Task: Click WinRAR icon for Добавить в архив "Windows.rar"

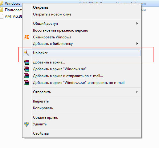Action: point(26,69)
